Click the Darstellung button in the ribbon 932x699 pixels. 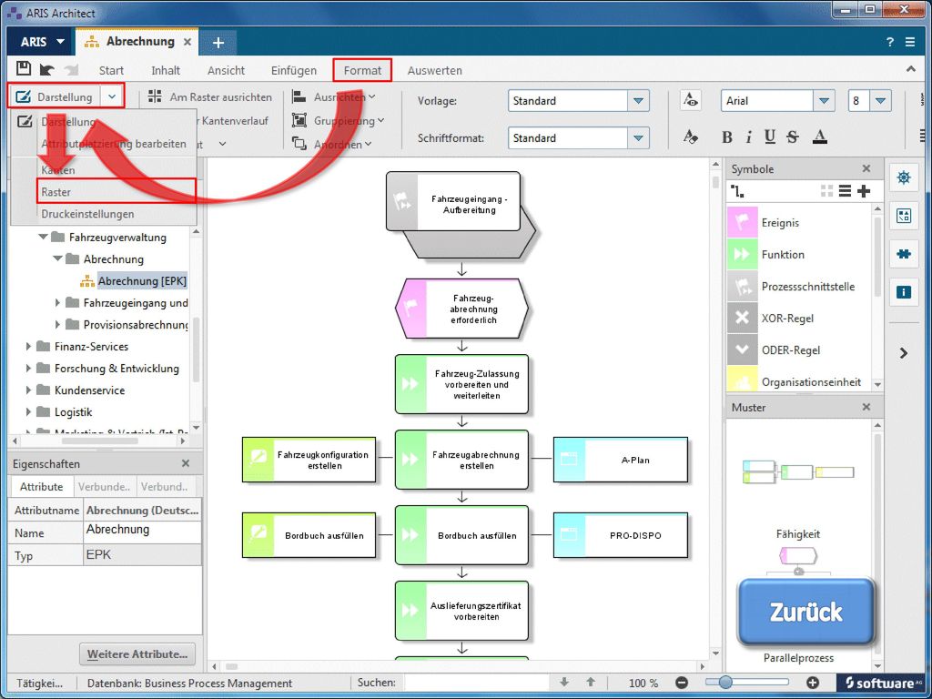click(x=55, y=96)
